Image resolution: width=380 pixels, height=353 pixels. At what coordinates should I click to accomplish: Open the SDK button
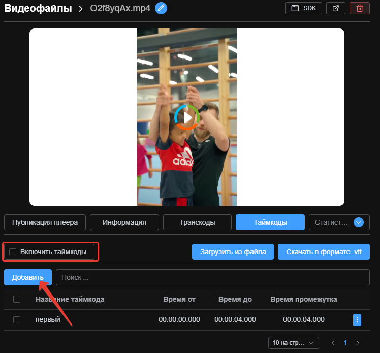coord(303,8)
